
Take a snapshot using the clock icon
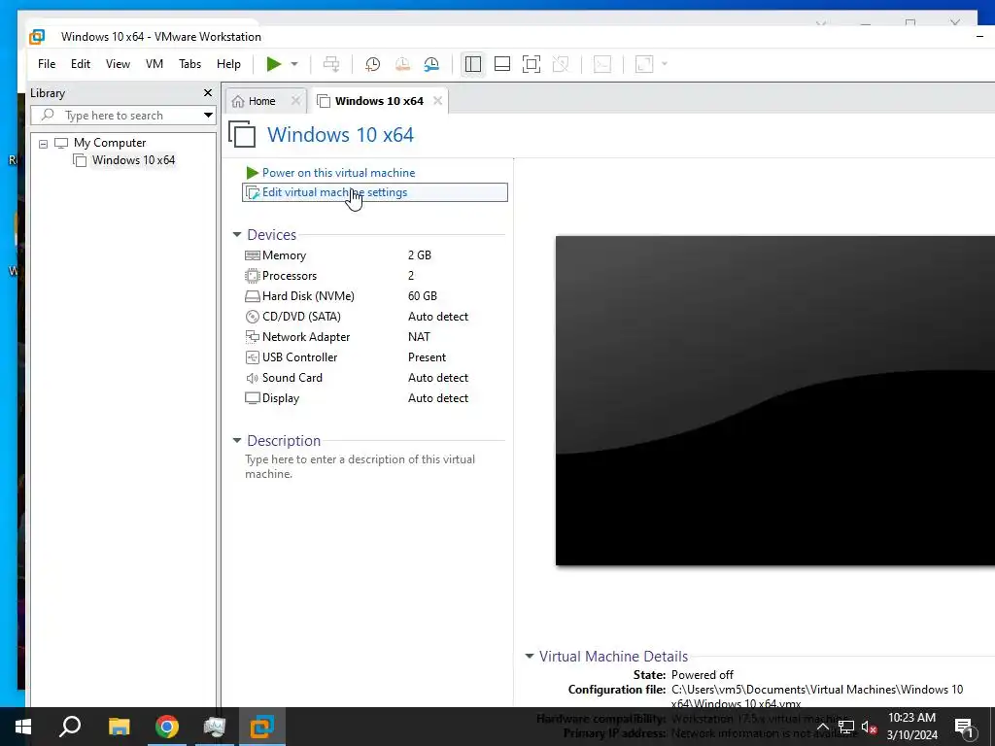tap(372, 64)
